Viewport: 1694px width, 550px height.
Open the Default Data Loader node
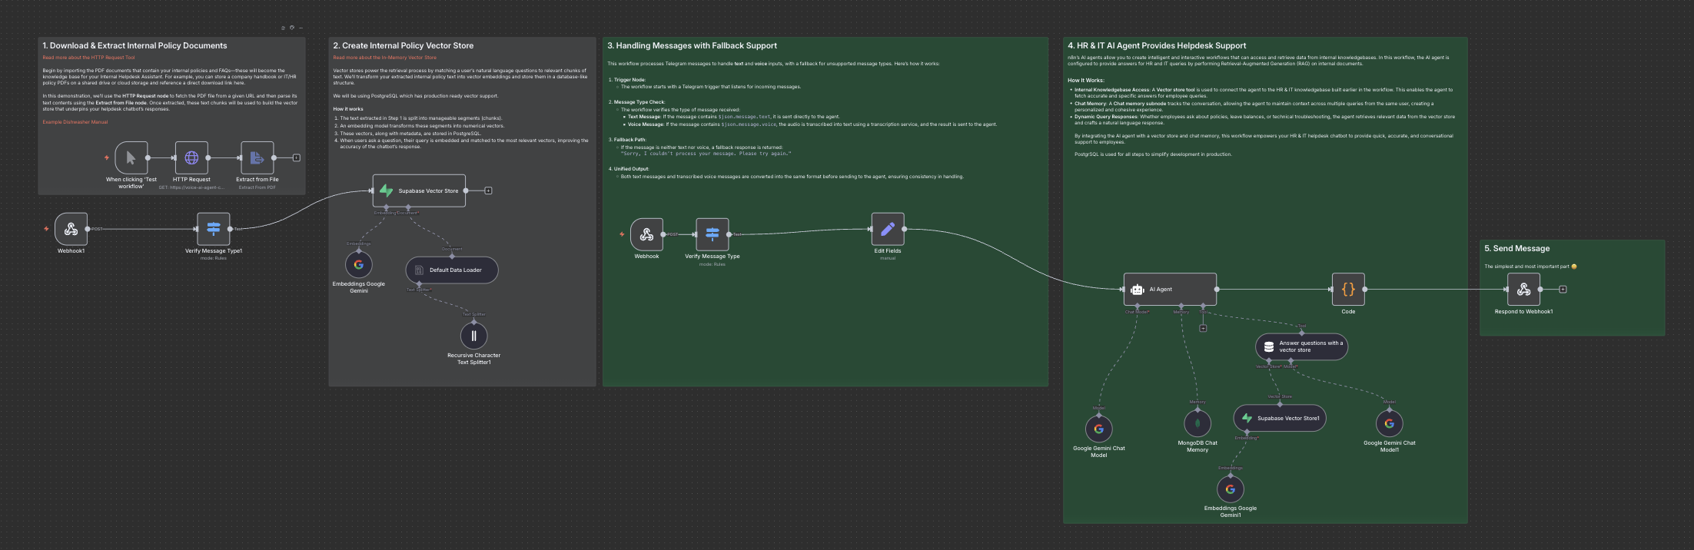(452, 270)
